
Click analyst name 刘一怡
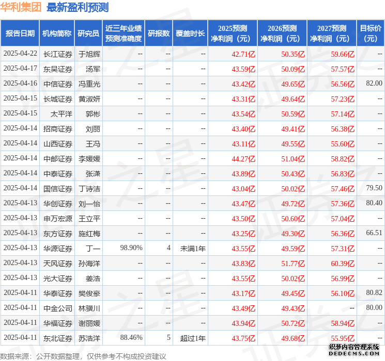pos(89,204)
